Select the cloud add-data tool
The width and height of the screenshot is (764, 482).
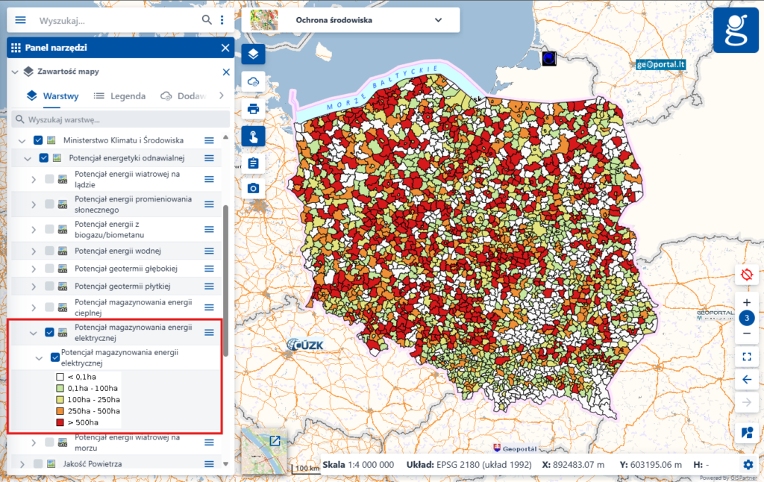click(253, 81)
